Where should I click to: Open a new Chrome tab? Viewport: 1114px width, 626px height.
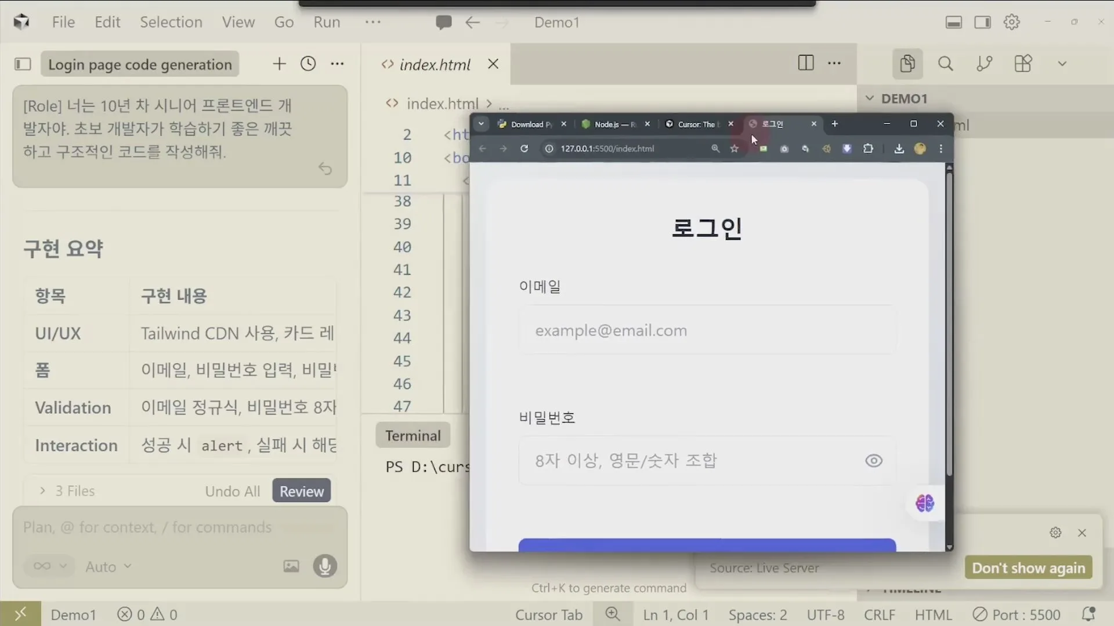(x=835, y=123)
